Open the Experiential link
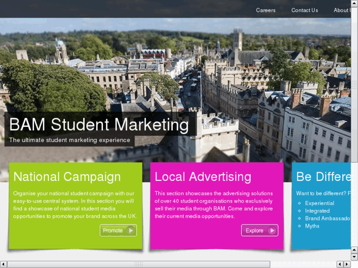358x268 pixels. point(320,203)
